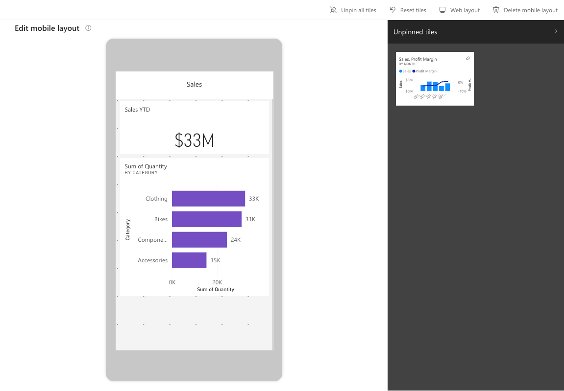Open the info icon beside Edit mobile layout
Viewport: 564px width, 391px height.
[88, 28]
